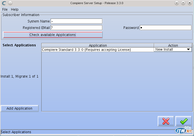The image size is (194, 136).
Task: Close the Compiere Server Setup window
Action: coord(190,3)
